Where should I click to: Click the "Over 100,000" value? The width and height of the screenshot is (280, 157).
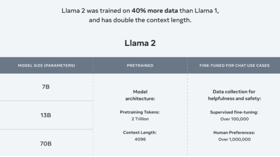click(x=234, y=119)
